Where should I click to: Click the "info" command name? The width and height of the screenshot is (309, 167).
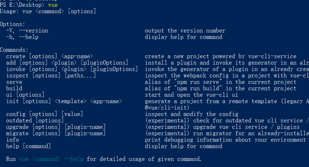pyautogui.click(x=13, y=140)
